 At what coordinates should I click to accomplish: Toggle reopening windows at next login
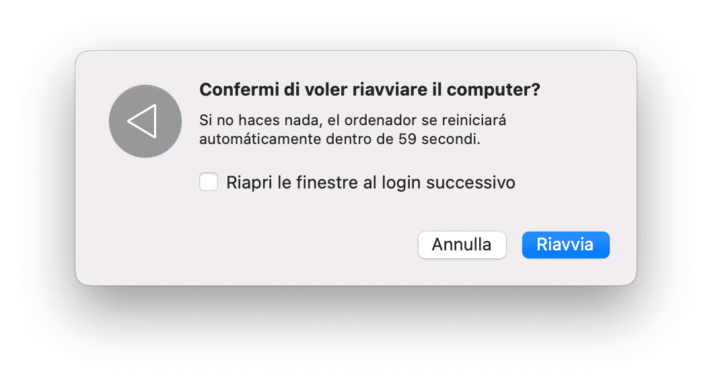click(209, 182)
